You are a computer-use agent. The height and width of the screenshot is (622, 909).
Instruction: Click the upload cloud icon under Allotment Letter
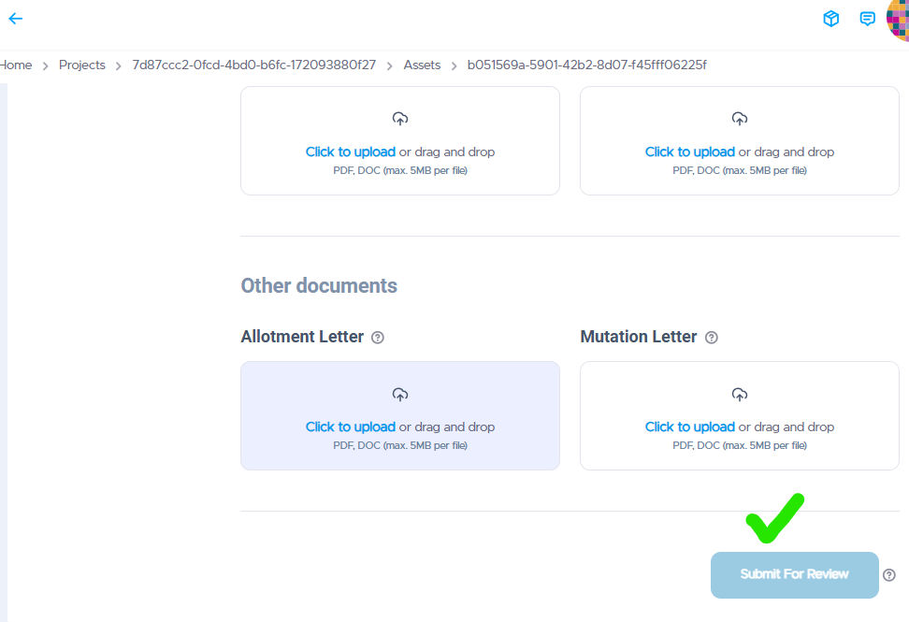pyautogui.click(x=399, y=394)
